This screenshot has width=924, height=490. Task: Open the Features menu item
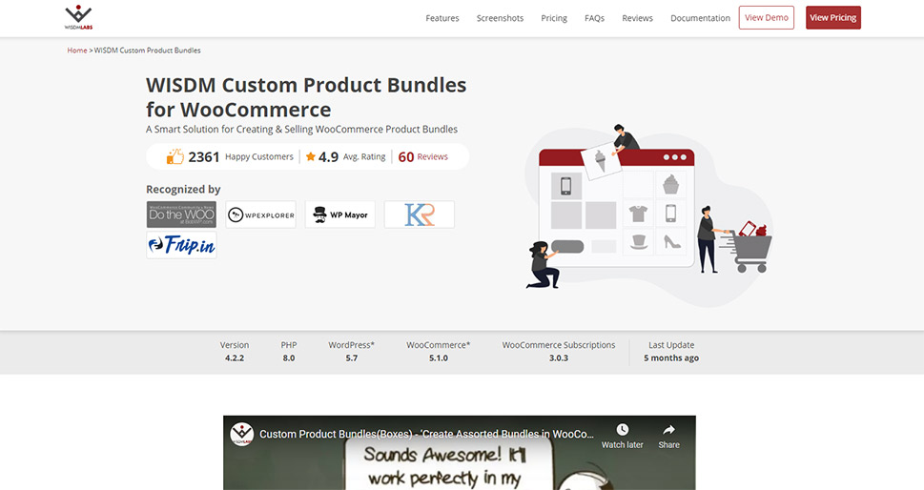(x=441, y=18)
